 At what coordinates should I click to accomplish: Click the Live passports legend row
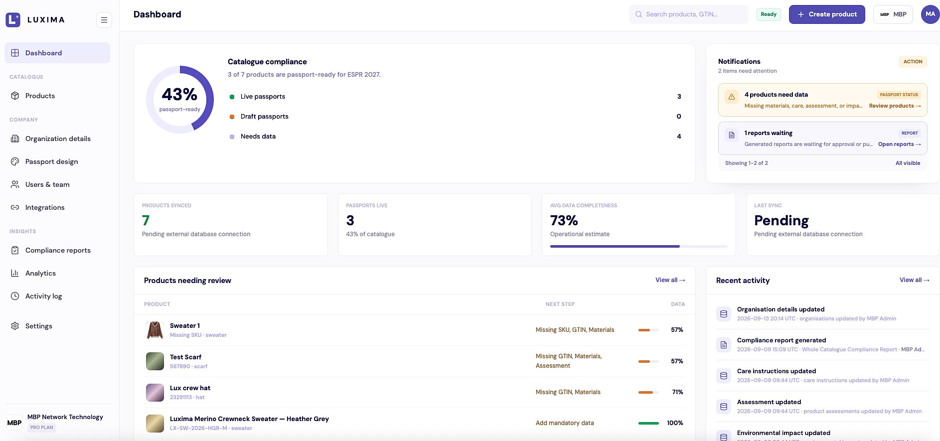[455, 97]
